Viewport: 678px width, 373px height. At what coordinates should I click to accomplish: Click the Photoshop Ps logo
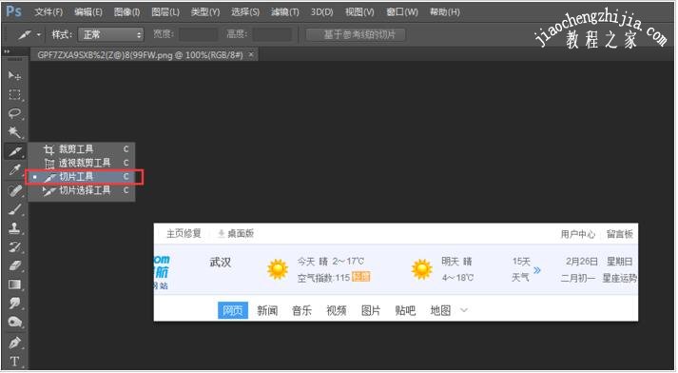(x=13, y=11)
